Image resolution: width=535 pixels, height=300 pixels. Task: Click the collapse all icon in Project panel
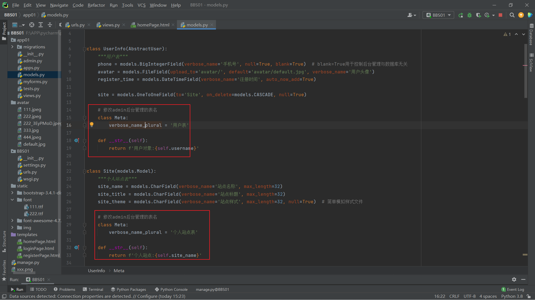[50, 25]
